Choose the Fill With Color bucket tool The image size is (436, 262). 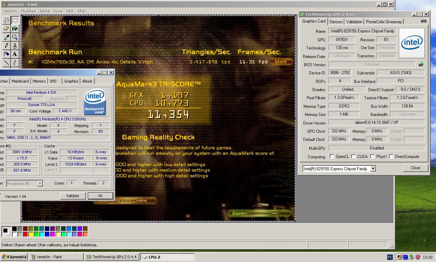pos(15,29)
